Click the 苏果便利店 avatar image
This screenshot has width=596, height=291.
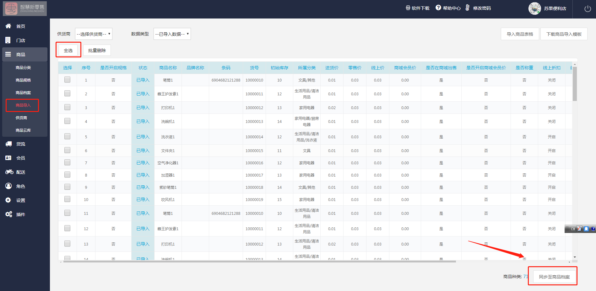pyautogui.click(x=534, y=8)
